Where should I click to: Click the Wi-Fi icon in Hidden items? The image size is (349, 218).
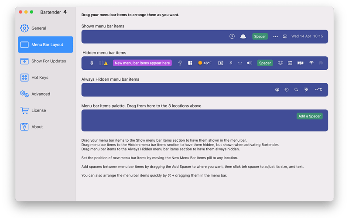click(x=311, y=63)
